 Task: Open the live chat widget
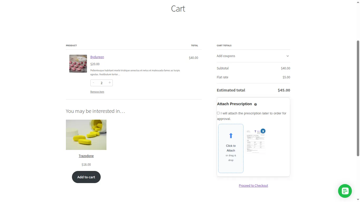point(345,191)
